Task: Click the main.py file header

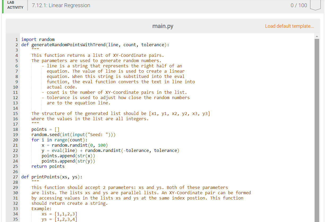Action: point(163,26)
